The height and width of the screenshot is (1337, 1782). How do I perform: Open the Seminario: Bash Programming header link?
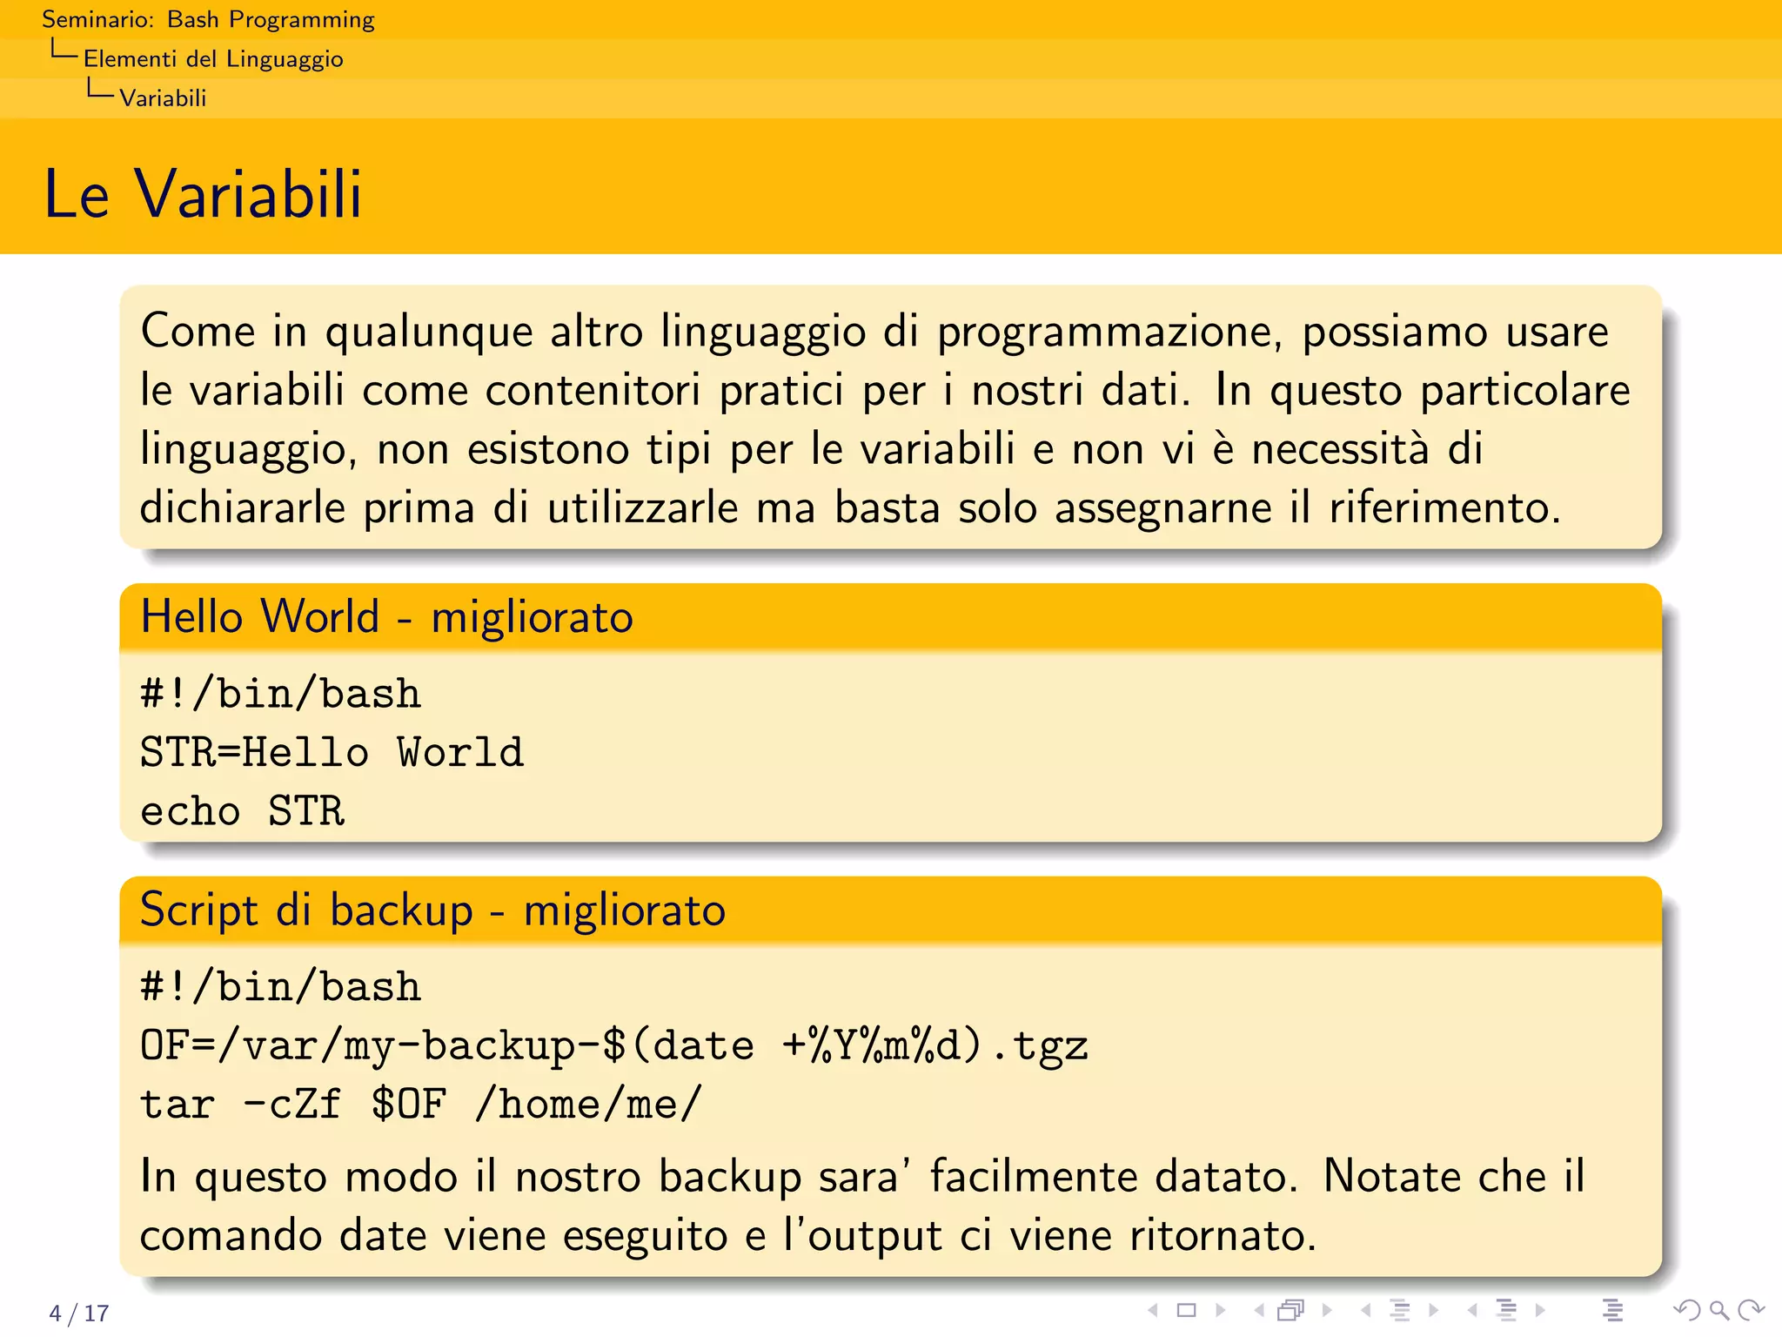[208, 19]
